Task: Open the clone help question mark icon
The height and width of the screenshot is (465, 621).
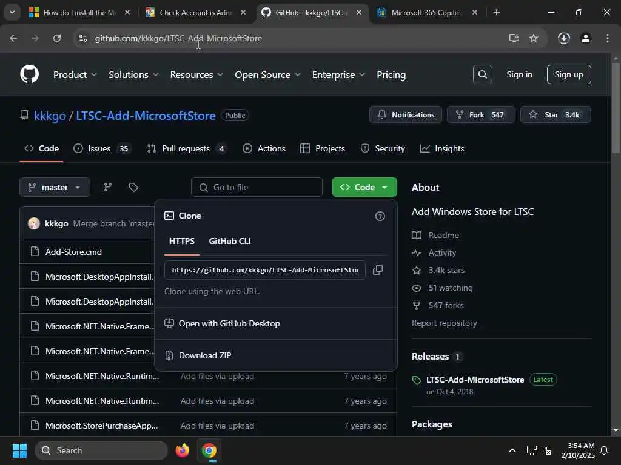Action: point(380,216)
